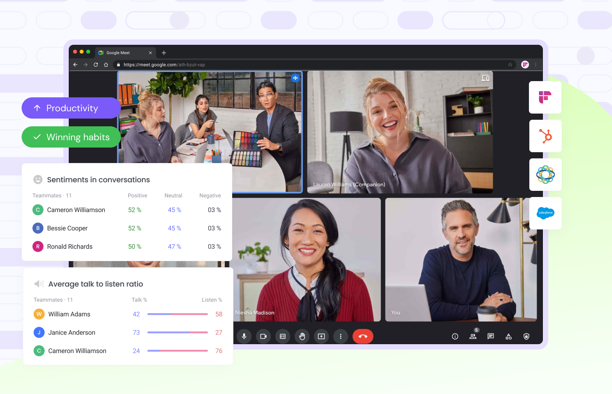
Task: Click the speaker icon beside talk ratio heading
Action: 39,284
